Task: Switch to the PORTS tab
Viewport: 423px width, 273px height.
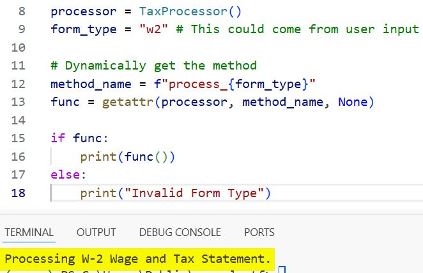Action: (x=259, y=232)
